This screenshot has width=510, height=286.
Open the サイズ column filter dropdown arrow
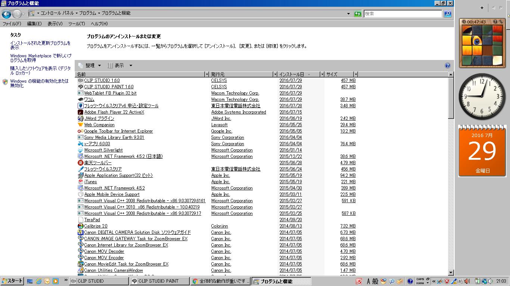click(x=356, y=74)
